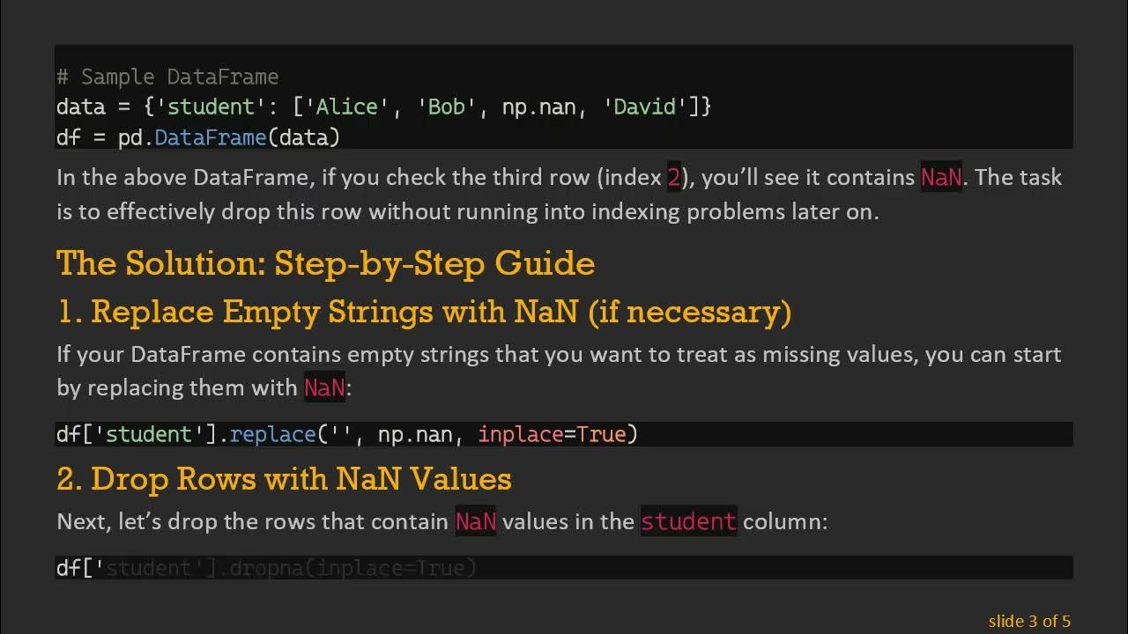Select 'The Solution: Step-by-Step Guide' heading

(325, 263)
